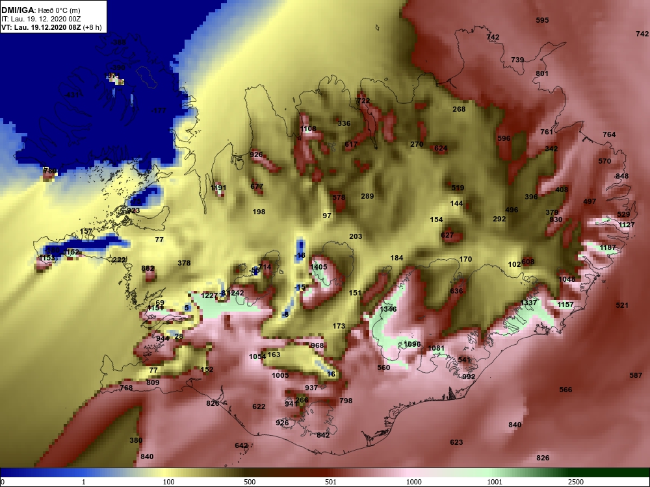The height and width of the screenshot is (487, 650).
Task: Click the map value '1337'
Action: point(528,303)
